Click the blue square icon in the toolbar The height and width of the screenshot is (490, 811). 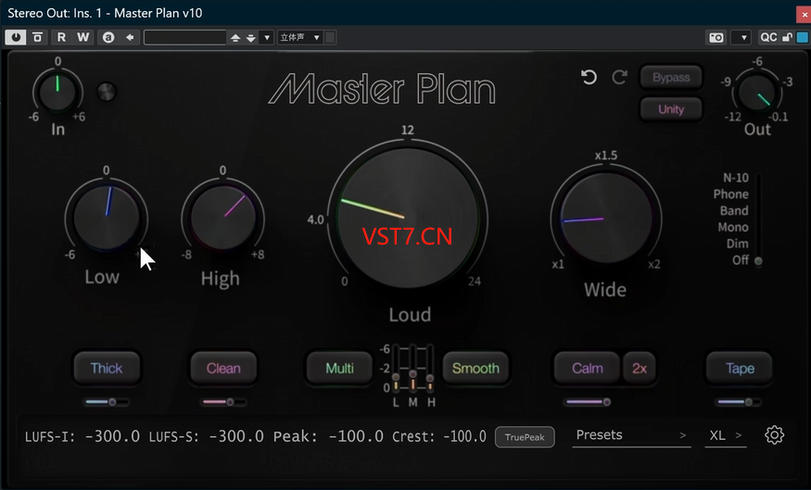click(x=803, y=37)
